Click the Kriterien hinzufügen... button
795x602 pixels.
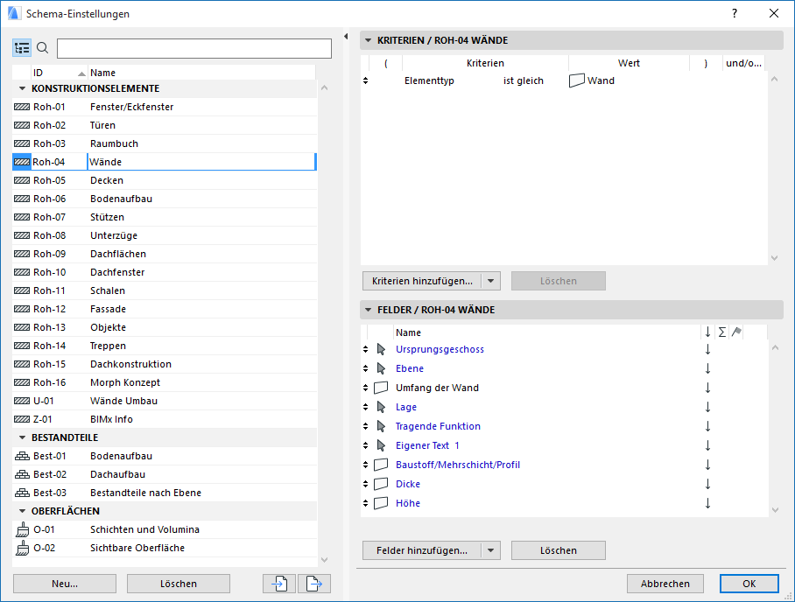pos(422,281)
